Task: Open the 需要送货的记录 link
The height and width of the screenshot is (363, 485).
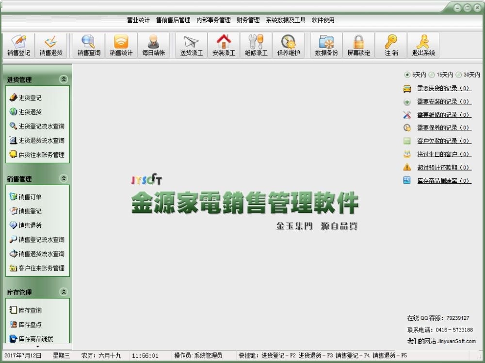Action: pyautogui.click(x=443, y=89)
